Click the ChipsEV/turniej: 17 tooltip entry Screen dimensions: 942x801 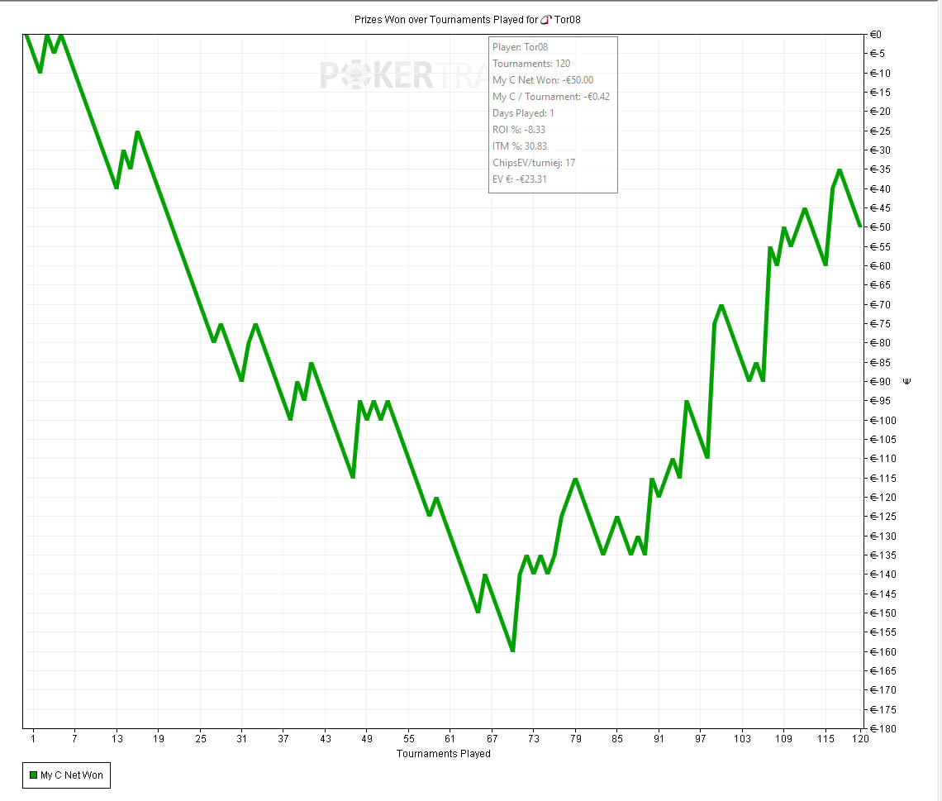pos(534,163)
